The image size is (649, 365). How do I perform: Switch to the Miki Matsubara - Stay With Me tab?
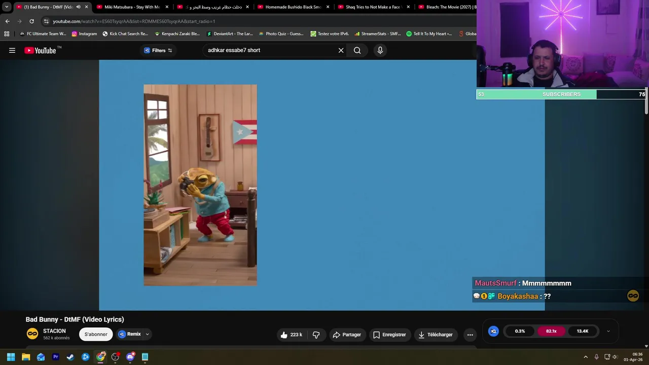pos(132,7)
